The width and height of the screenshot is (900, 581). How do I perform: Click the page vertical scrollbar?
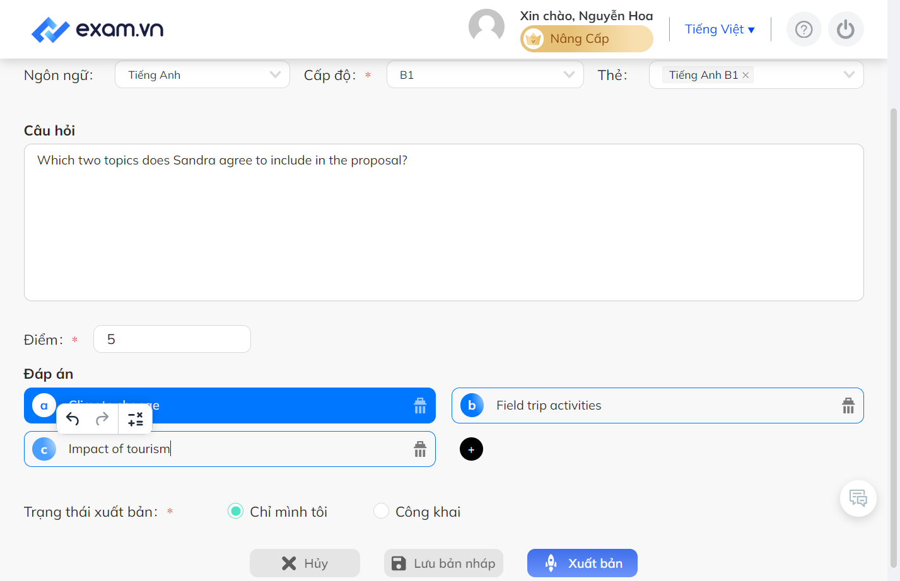point(893,337)
